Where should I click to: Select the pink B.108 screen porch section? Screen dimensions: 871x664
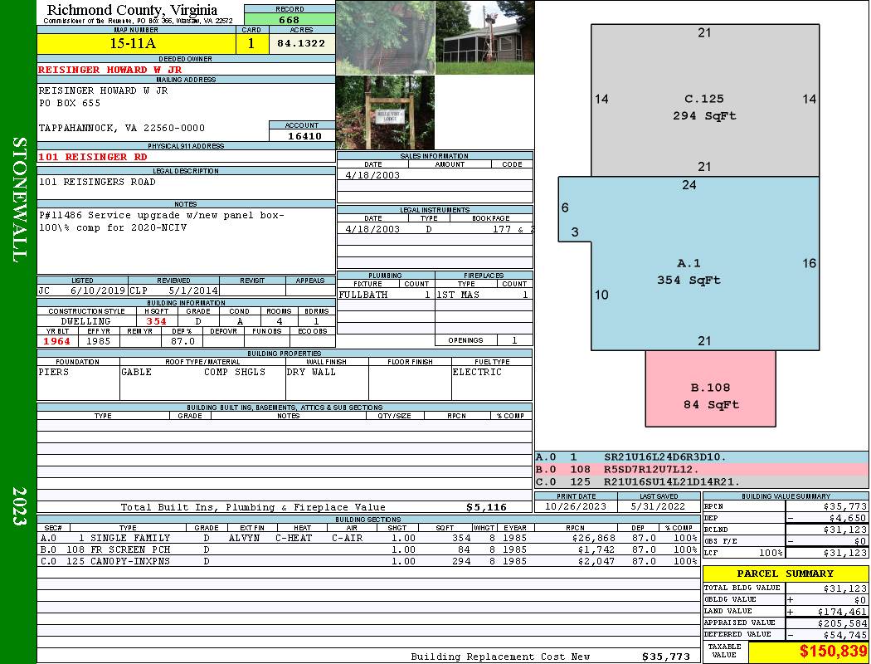tap(710, 388)
